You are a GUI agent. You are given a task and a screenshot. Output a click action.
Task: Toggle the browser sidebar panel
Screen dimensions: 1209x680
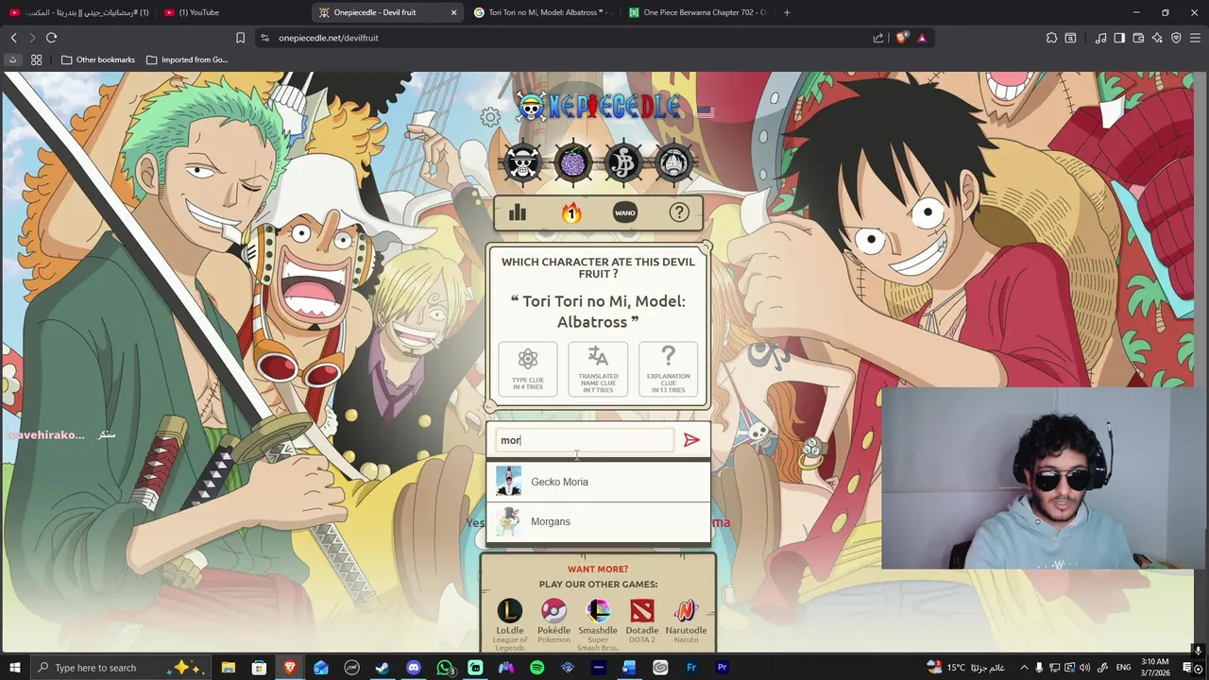(1119, 38)
